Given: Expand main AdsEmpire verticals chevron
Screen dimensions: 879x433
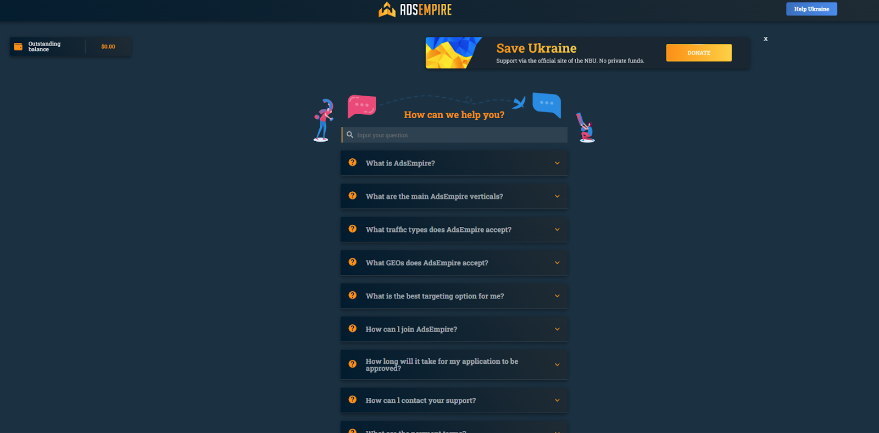Looking at the screenshot, I should coord(557,196).
